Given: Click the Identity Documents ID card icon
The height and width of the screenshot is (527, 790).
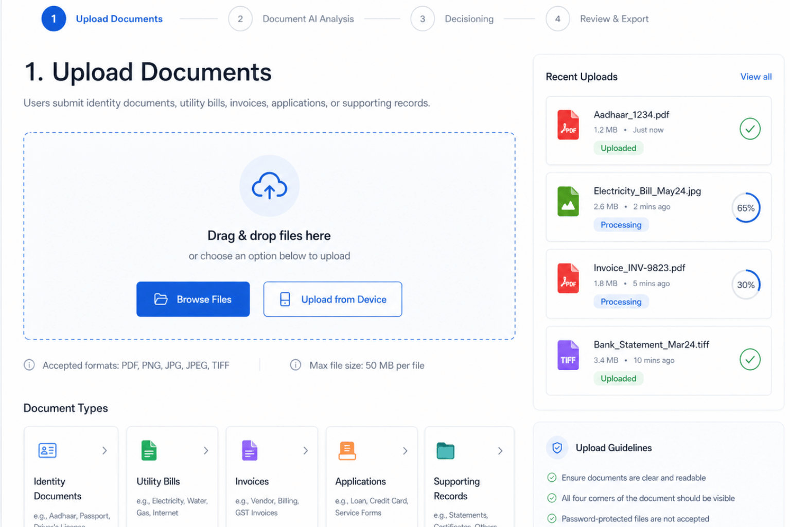Looking at the screenshot, I should point(47,450).
